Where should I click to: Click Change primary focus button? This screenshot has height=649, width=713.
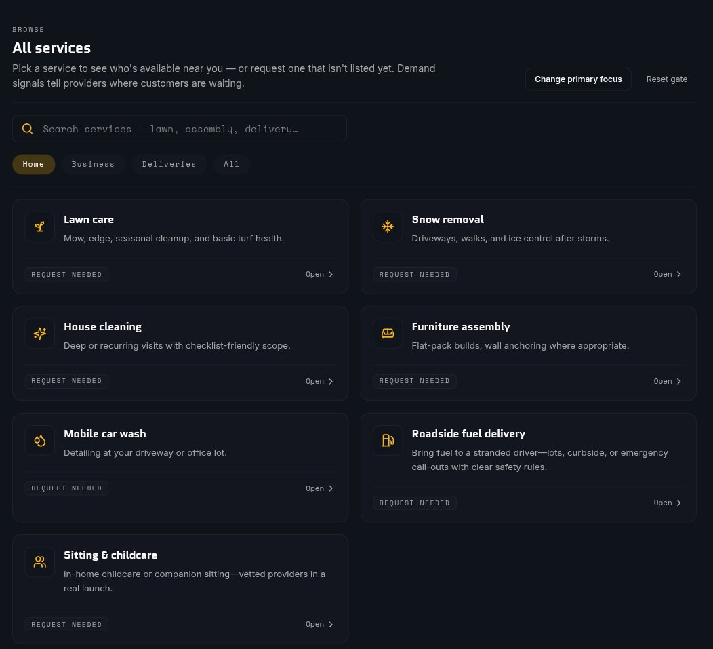click(x=578, y=79)
